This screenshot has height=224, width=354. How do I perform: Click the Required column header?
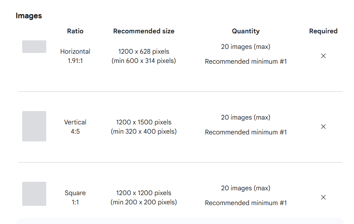click(x=323, y=31)
